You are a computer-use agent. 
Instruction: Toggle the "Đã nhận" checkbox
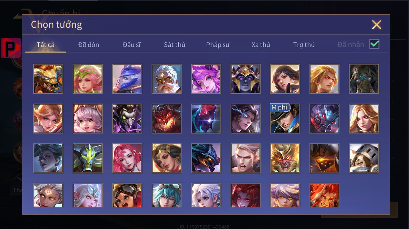tap(374, 44)
